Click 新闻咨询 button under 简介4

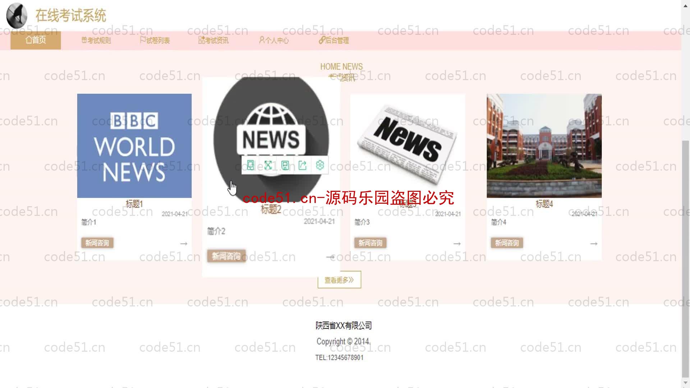[x=507, y=243]
